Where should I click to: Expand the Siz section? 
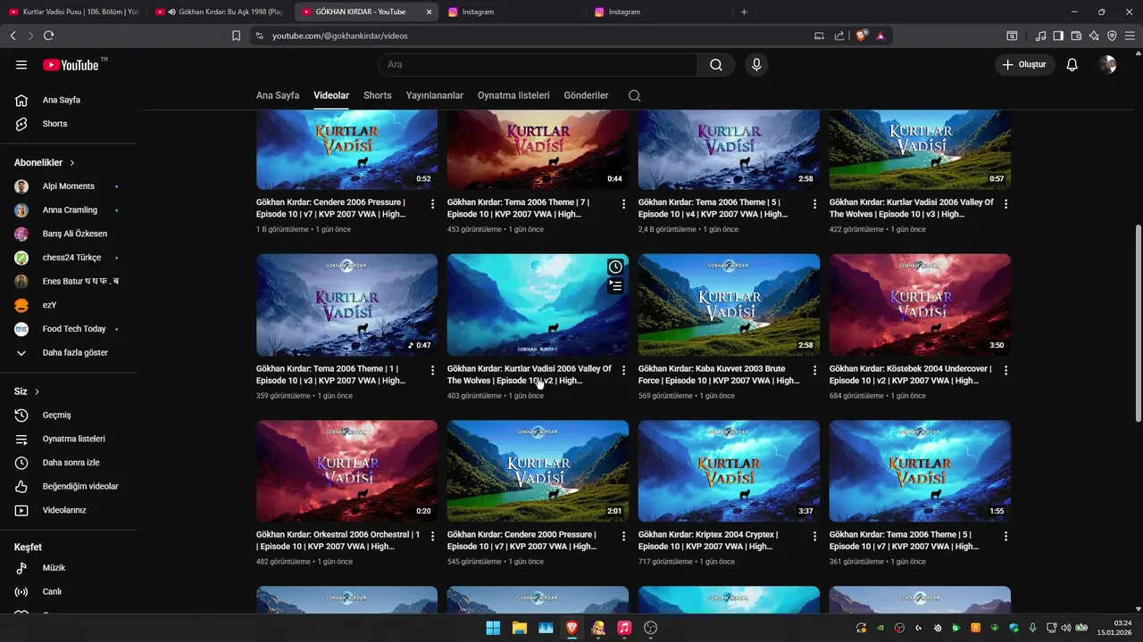pos(27,391)
